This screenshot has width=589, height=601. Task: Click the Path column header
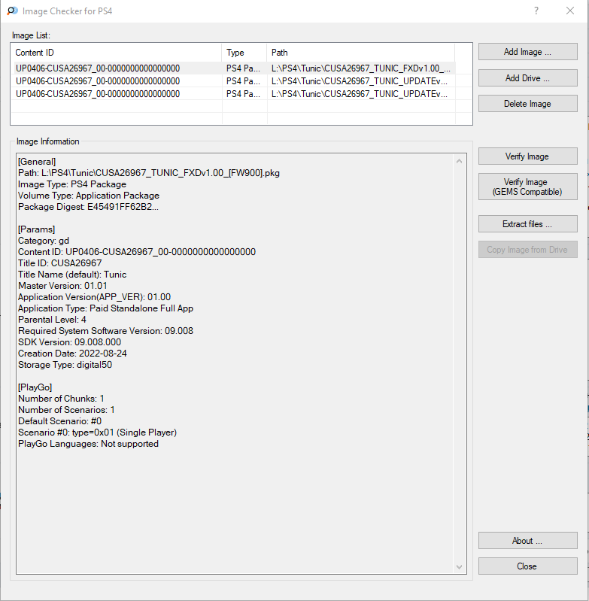click(x=360, y=53)
